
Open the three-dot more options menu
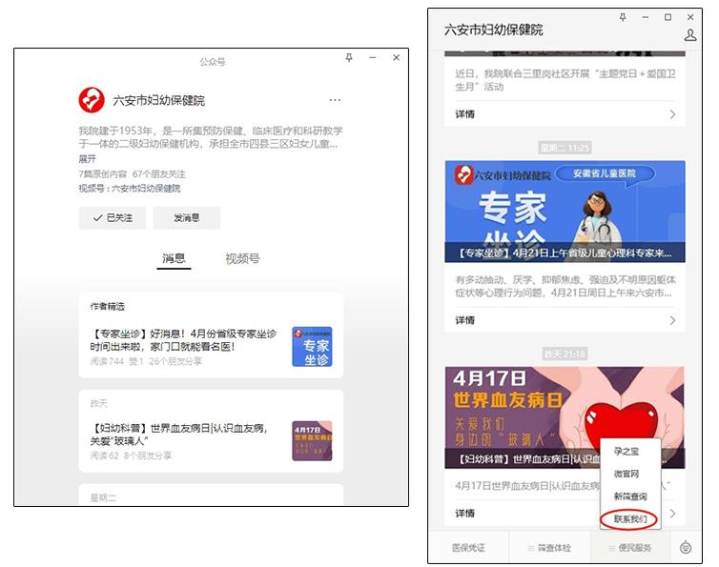point(335,100)
